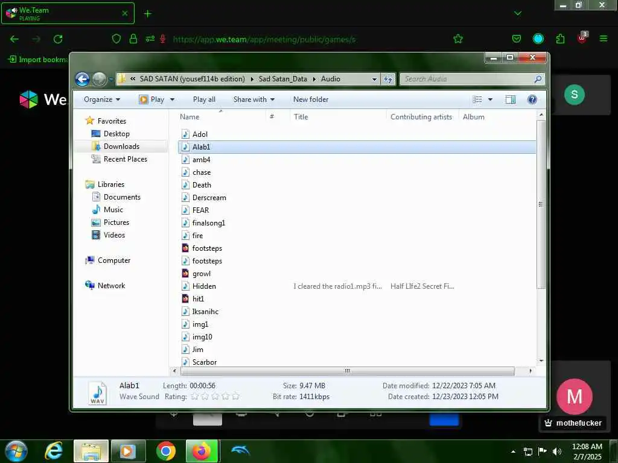Click the Action Center flag tray icon
Image resolution: width=618 pixels, height=463 pixels.
[543, 452]
